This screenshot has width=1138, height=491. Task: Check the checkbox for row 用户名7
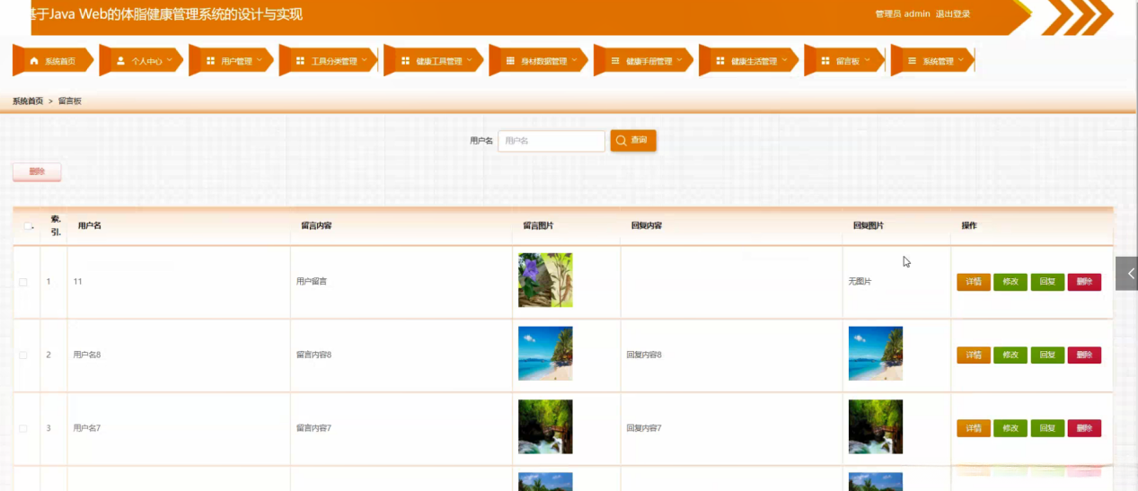(23, 429)
